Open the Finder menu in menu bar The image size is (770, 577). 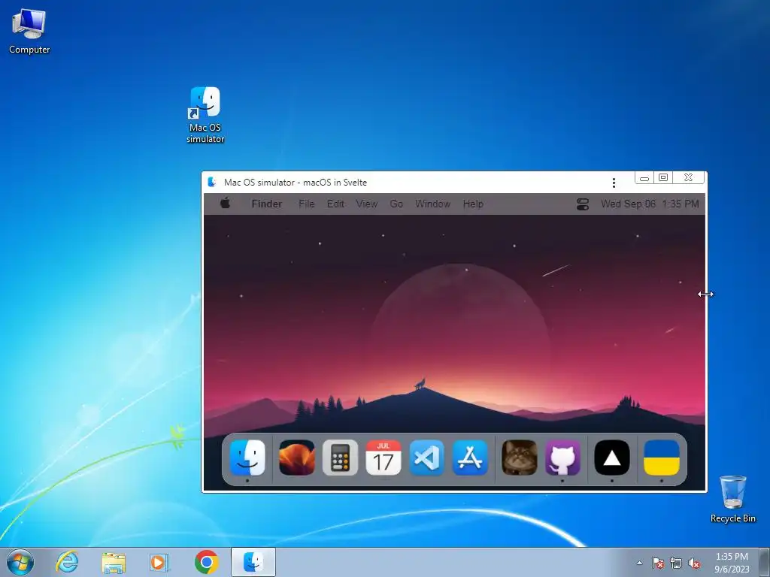[x=267, y=204]
